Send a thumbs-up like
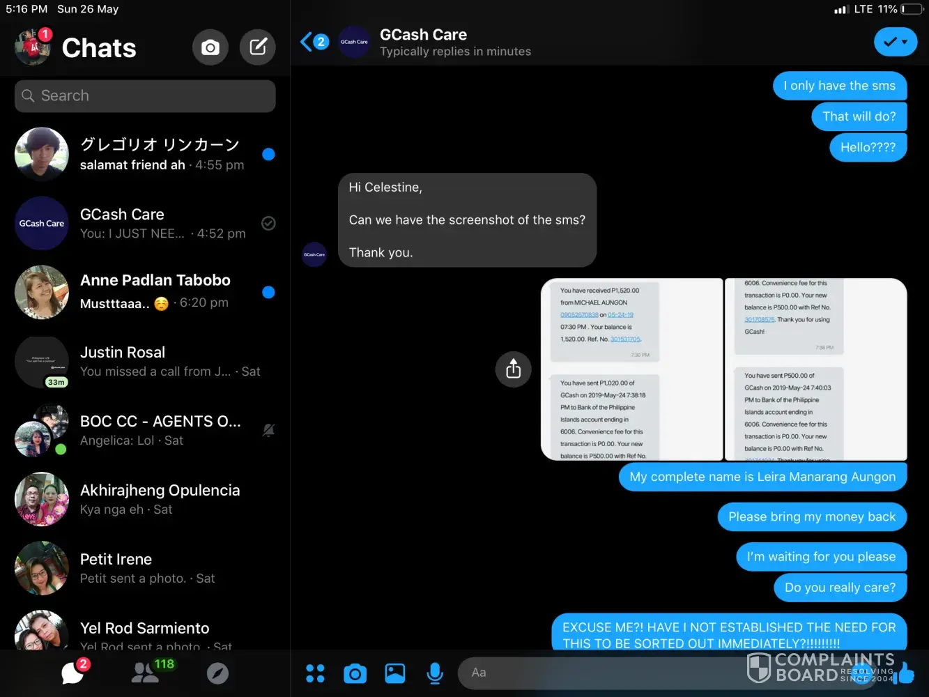The height and width of the screenshot is (697, 929). coord(906,673)
